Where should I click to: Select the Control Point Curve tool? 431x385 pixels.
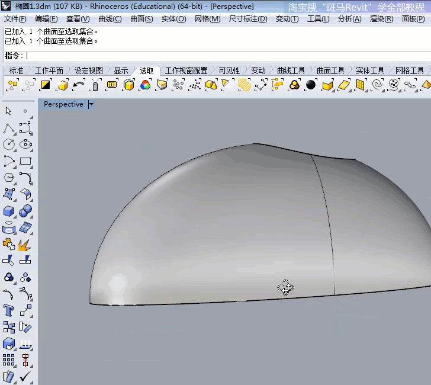click(25, 129)
